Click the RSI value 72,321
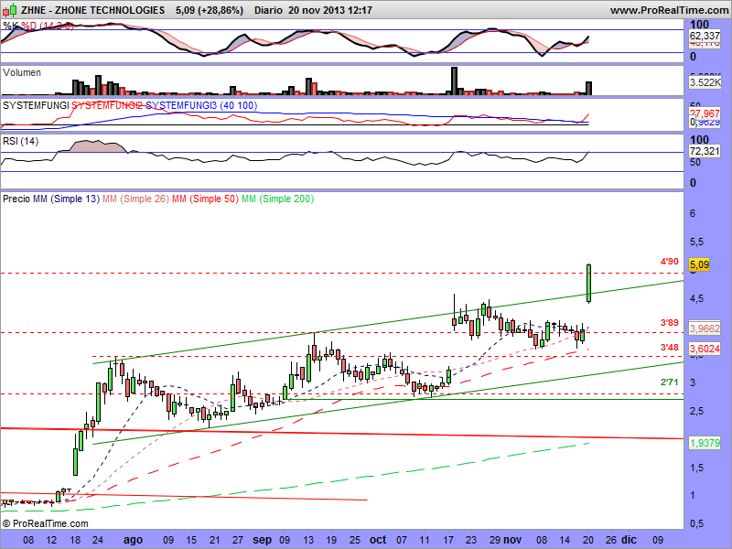This screenshot has height=549, width=732. (705, 151)
